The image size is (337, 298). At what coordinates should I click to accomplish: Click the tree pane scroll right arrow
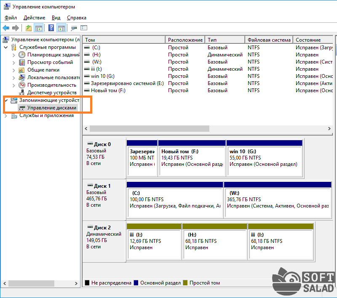[x=76, y=283]
